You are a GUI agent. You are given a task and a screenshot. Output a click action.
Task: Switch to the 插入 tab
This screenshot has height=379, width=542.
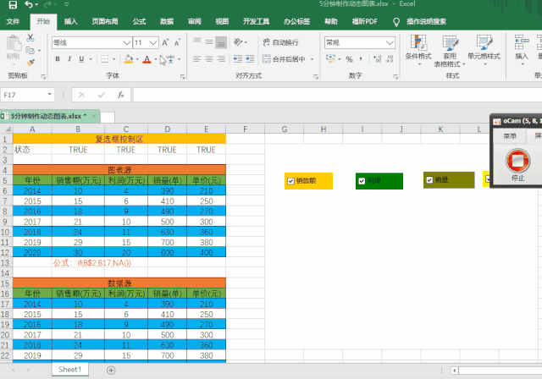tap(70, 21)
